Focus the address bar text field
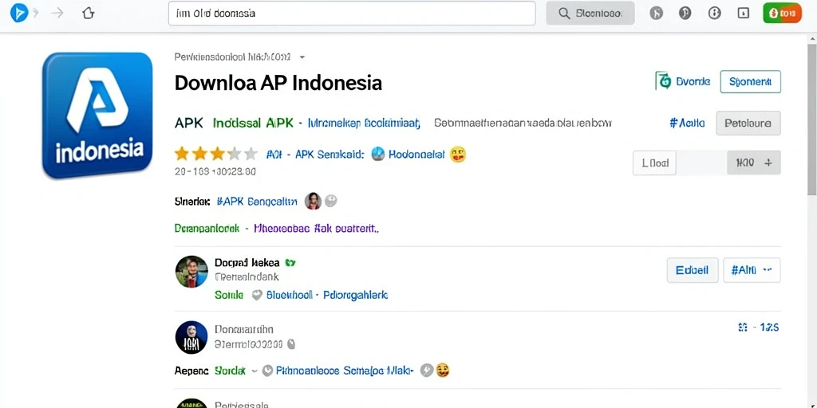 [x=352, y=13]
